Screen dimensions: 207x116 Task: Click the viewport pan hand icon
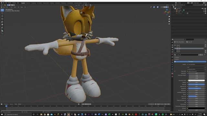point(169,19)
